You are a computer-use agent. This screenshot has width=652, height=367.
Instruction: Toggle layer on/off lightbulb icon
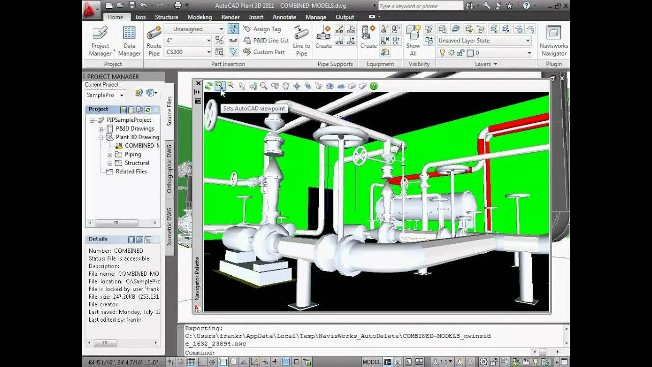coord(442,53)
